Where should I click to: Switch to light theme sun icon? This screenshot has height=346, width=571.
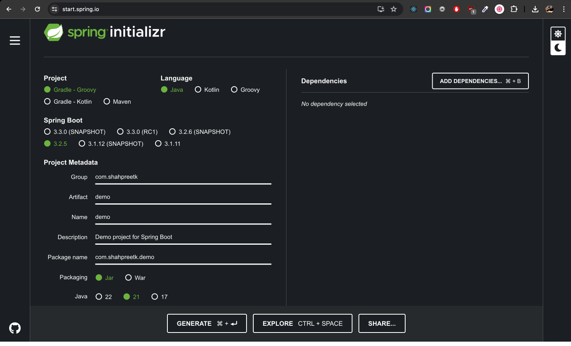558,34
